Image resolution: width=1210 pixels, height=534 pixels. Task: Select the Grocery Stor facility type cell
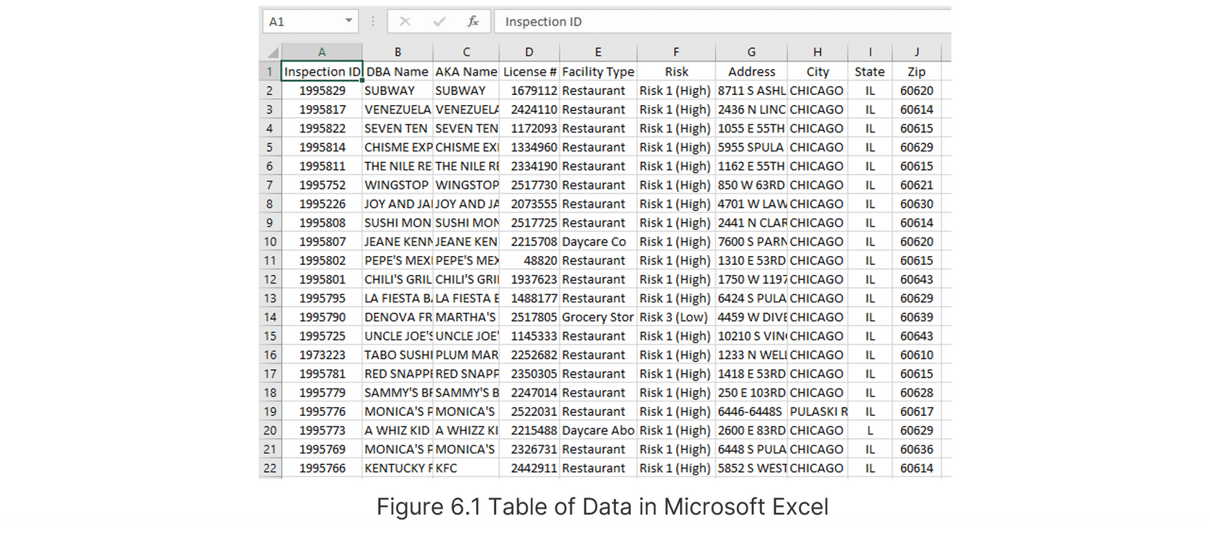(598, 317)
